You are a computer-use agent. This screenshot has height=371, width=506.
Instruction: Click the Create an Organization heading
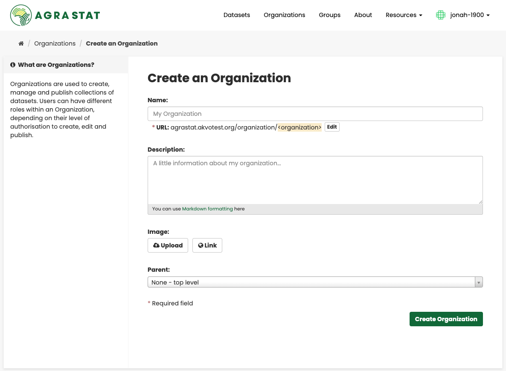[x=219, y=78]
